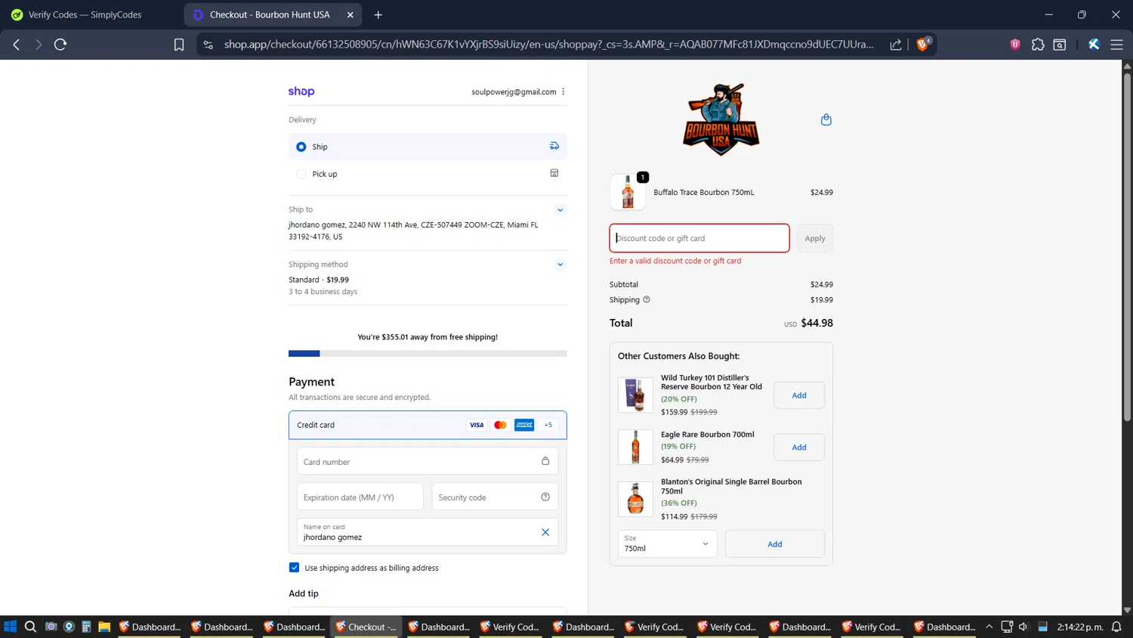
Task: Click the Buffalo Trace Bourbon product thumbnail
Action: point(628,192)
